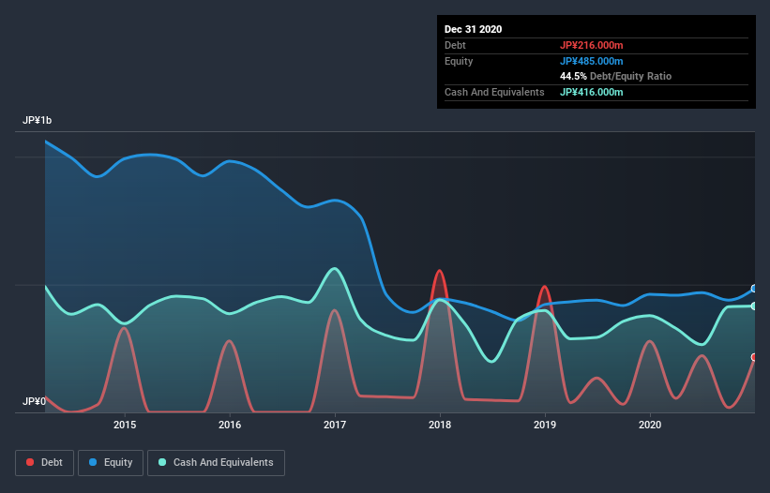The height and width of the screenshot is (493, 770).
Task: Click the JP¥216.000m debt value
Action: pos(591,45)
